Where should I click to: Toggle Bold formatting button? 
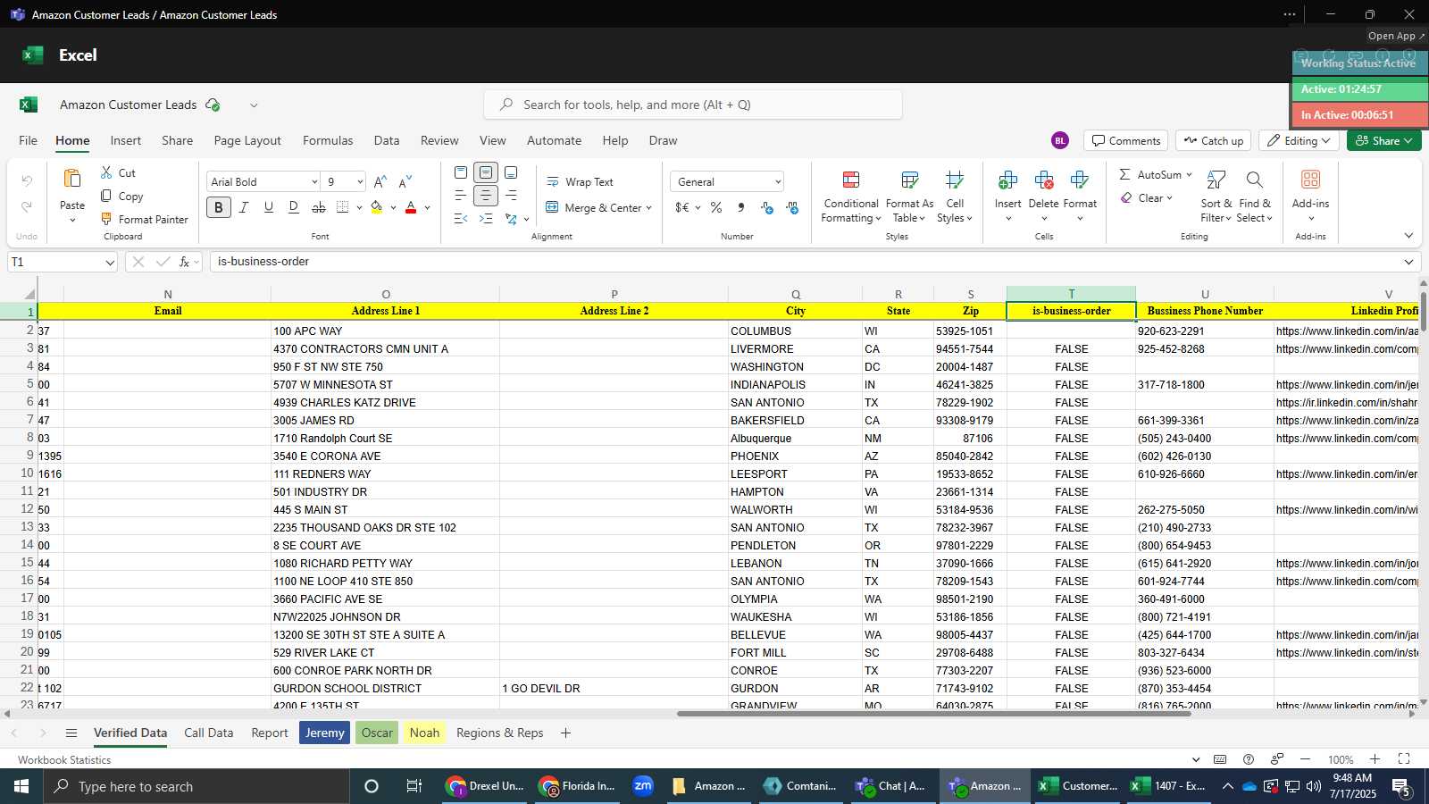pyautogui.click(x=219, y=207)
